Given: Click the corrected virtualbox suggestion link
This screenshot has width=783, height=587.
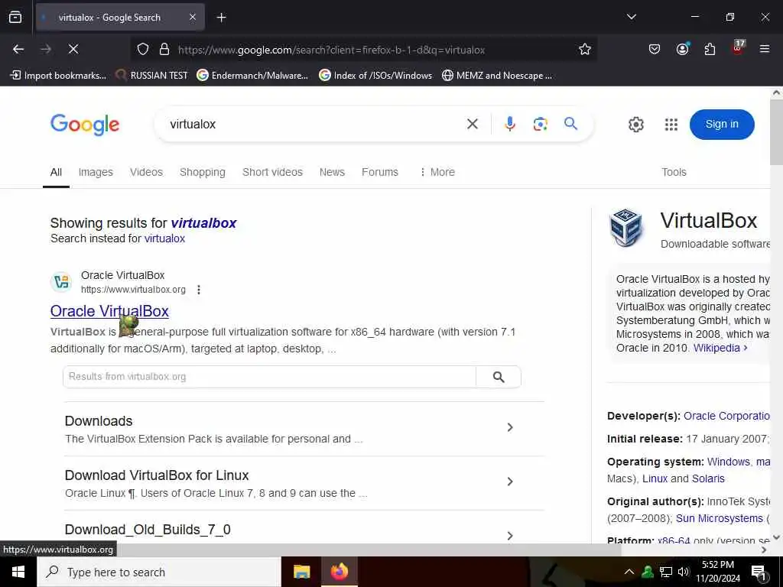Looking at the screenshot, I should 203,223.
